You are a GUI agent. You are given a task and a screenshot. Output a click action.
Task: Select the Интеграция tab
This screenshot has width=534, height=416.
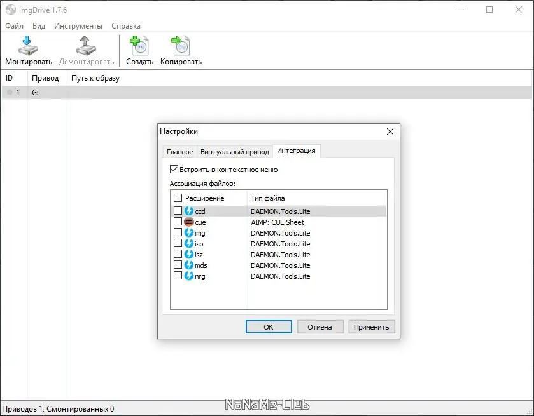click(x=297, y=151)
